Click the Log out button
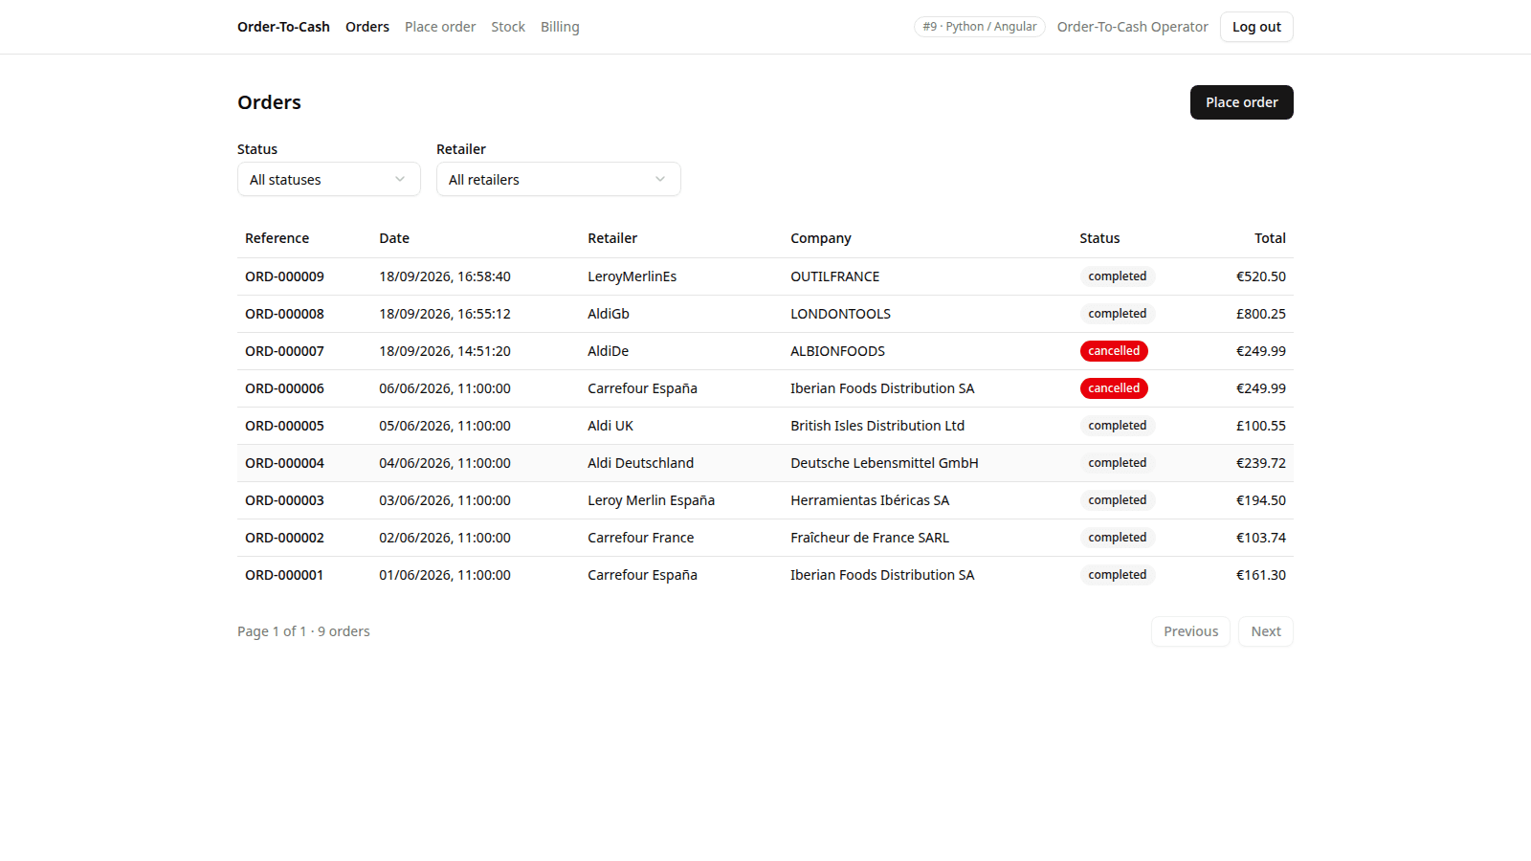1531x861 pixels. click(1256, 27)
